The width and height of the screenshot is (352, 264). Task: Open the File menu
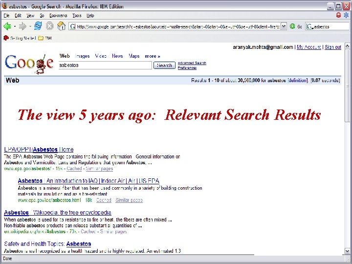click(x=6, y=16)
